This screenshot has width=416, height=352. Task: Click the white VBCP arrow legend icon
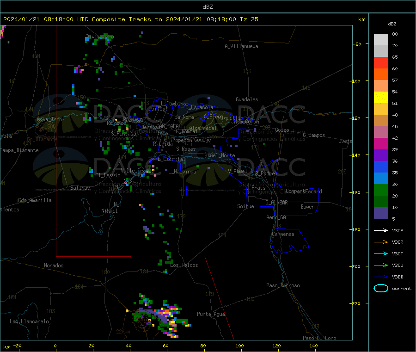[x=381, y=230]
